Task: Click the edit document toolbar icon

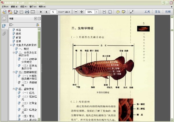Action: pyautogui.click(x=16, y=12)
